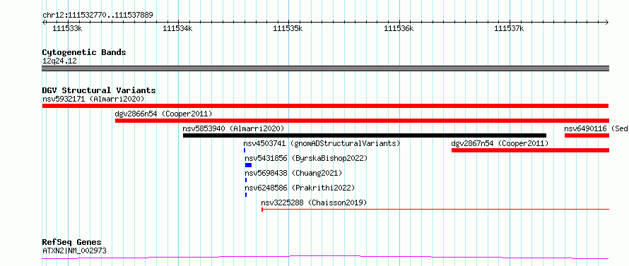This screenshot has height=266, width=629.
Task: Click the 111533k ruler label
Action: [67, 28]
